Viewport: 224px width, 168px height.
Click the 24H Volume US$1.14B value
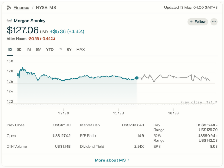63,147
